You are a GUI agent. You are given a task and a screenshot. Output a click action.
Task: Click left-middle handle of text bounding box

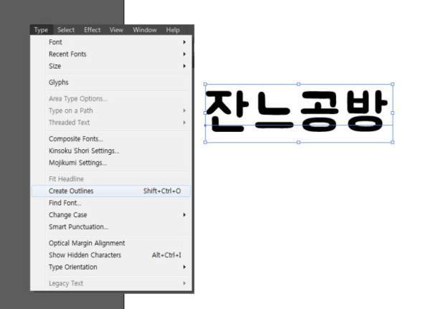tap(206, 113)
